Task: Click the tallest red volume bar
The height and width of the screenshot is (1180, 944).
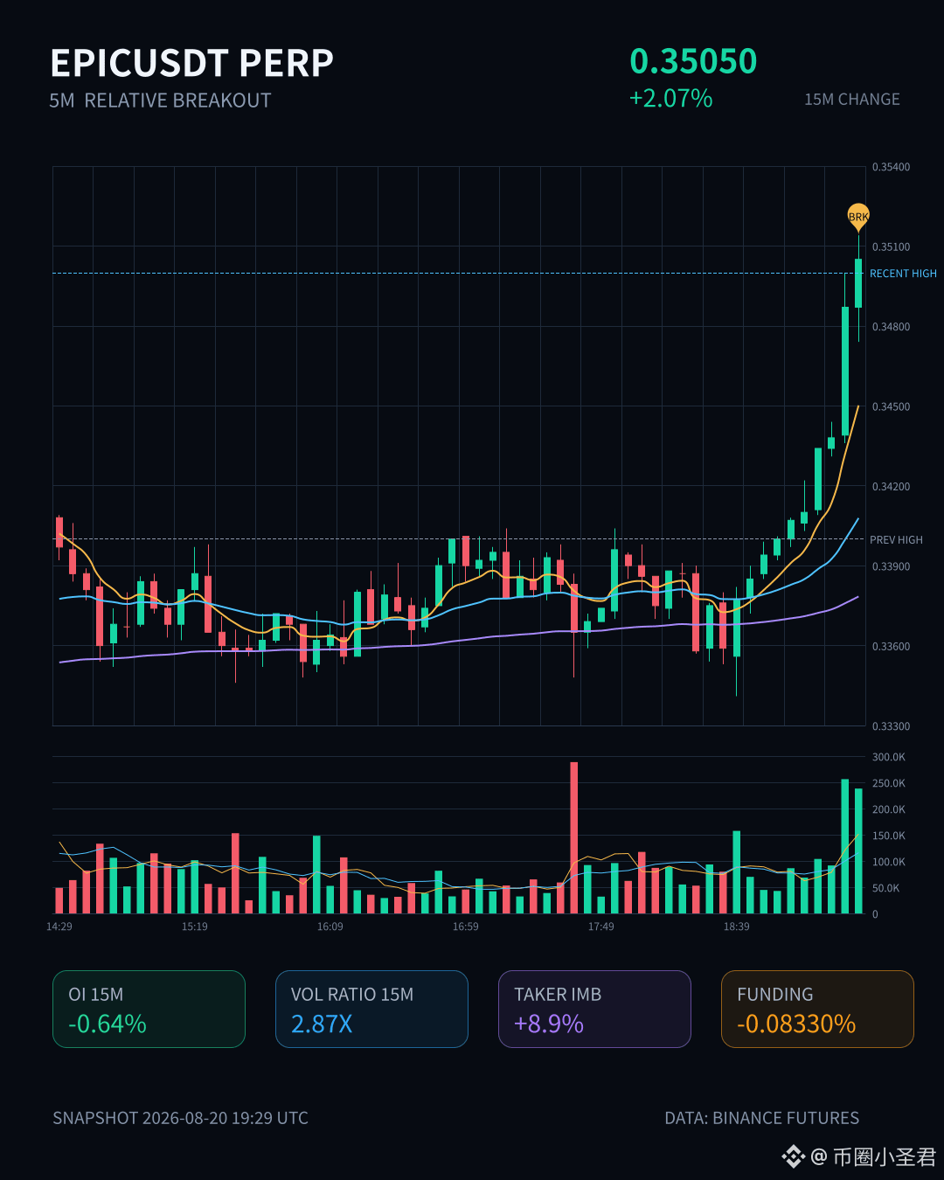Action: (574, 837)
